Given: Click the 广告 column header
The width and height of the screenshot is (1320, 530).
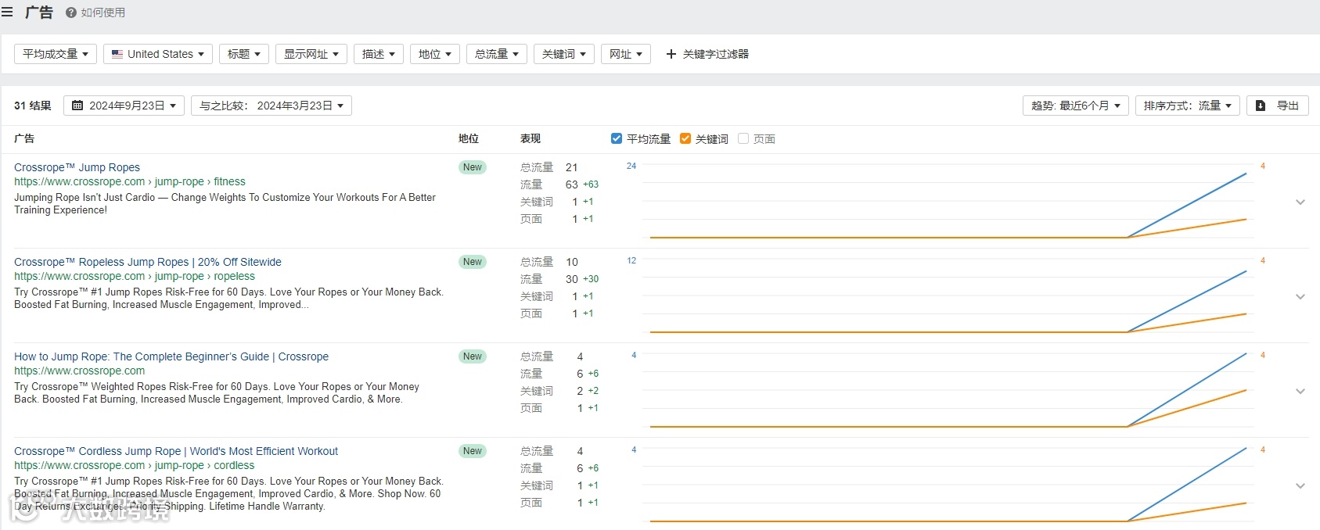Looking at the screenshot, I should coord(24,138).
